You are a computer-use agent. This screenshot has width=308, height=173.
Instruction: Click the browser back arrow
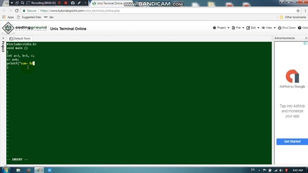[4, 11]
